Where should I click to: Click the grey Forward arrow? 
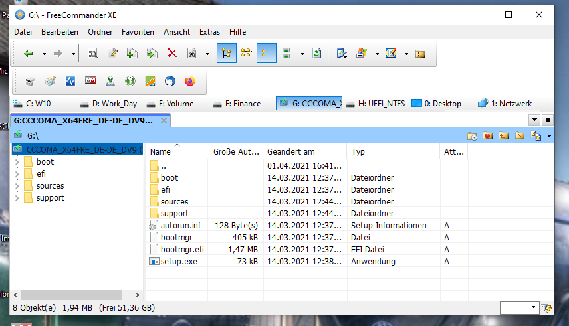click(x=58, y=54)
